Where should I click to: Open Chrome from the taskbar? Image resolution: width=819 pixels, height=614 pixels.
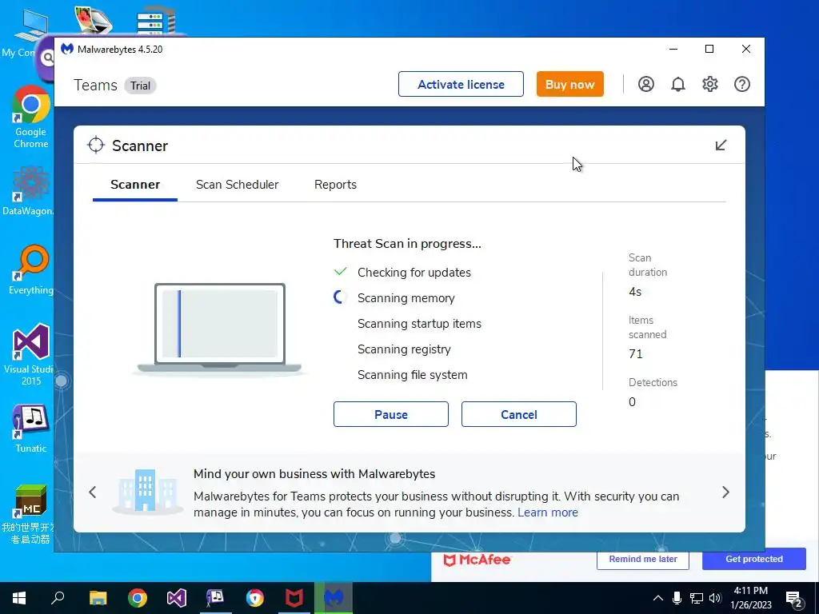tap(138, 598)
